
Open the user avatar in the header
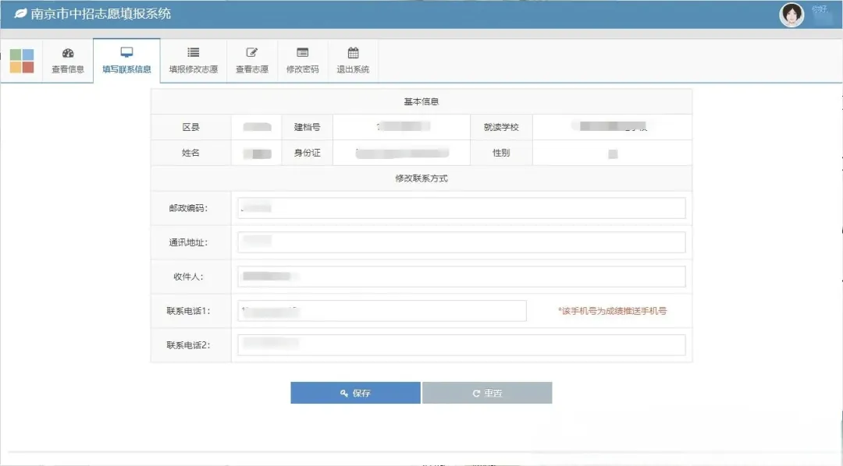point(791,15)
